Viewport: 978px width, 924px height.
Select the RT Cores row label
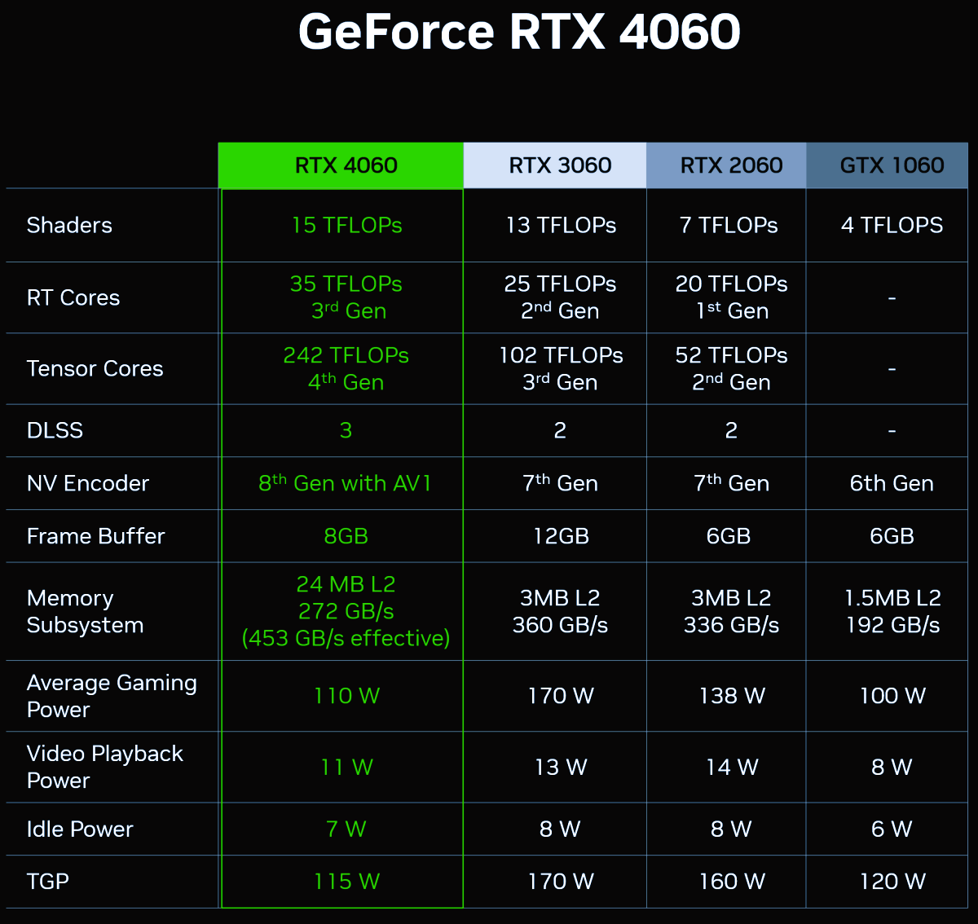point(73,298)
